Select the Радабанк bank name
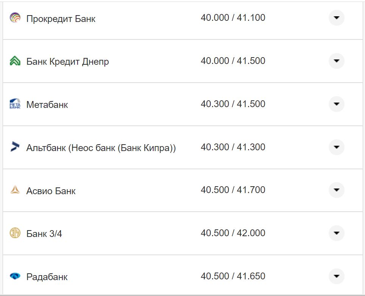This screenshot has width=365, height=296. (47, 277)
